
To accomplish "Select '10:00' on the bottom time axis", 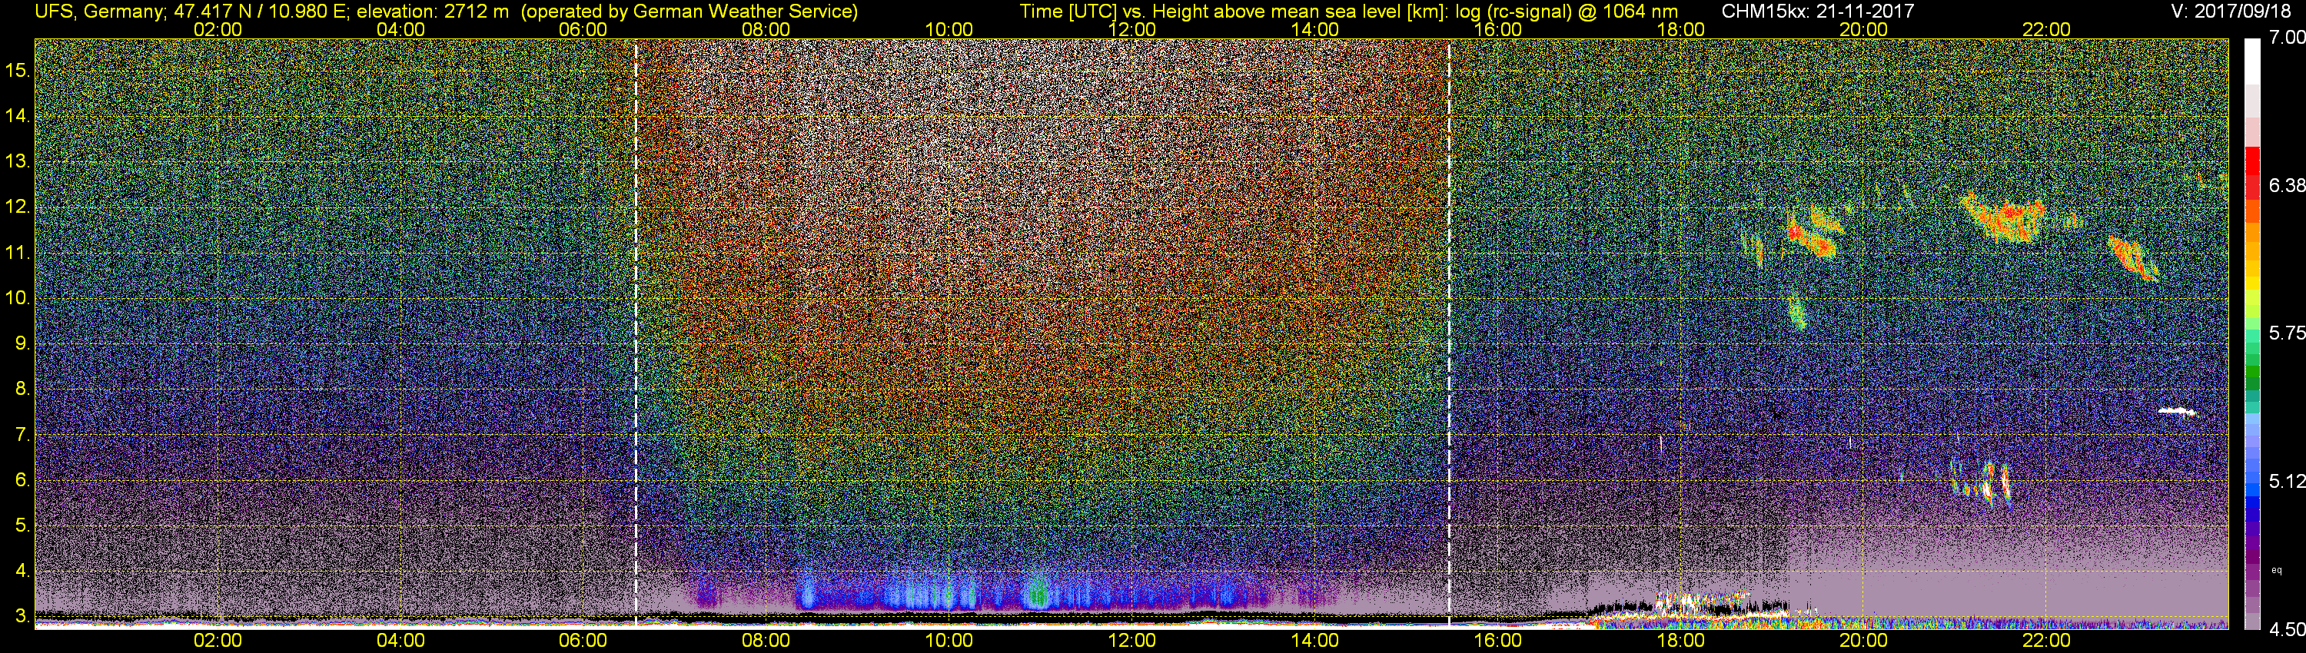I will 949,641.
